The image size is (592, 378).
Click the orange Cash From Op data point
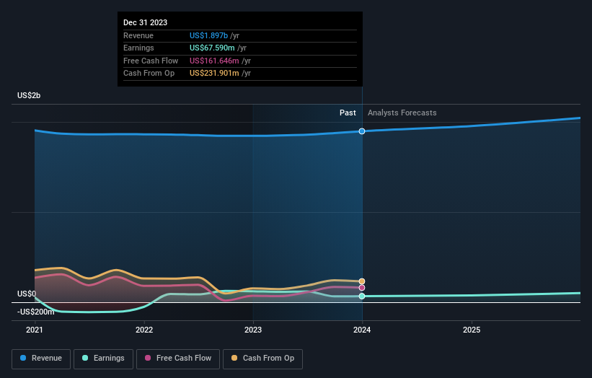coord(362,281)
